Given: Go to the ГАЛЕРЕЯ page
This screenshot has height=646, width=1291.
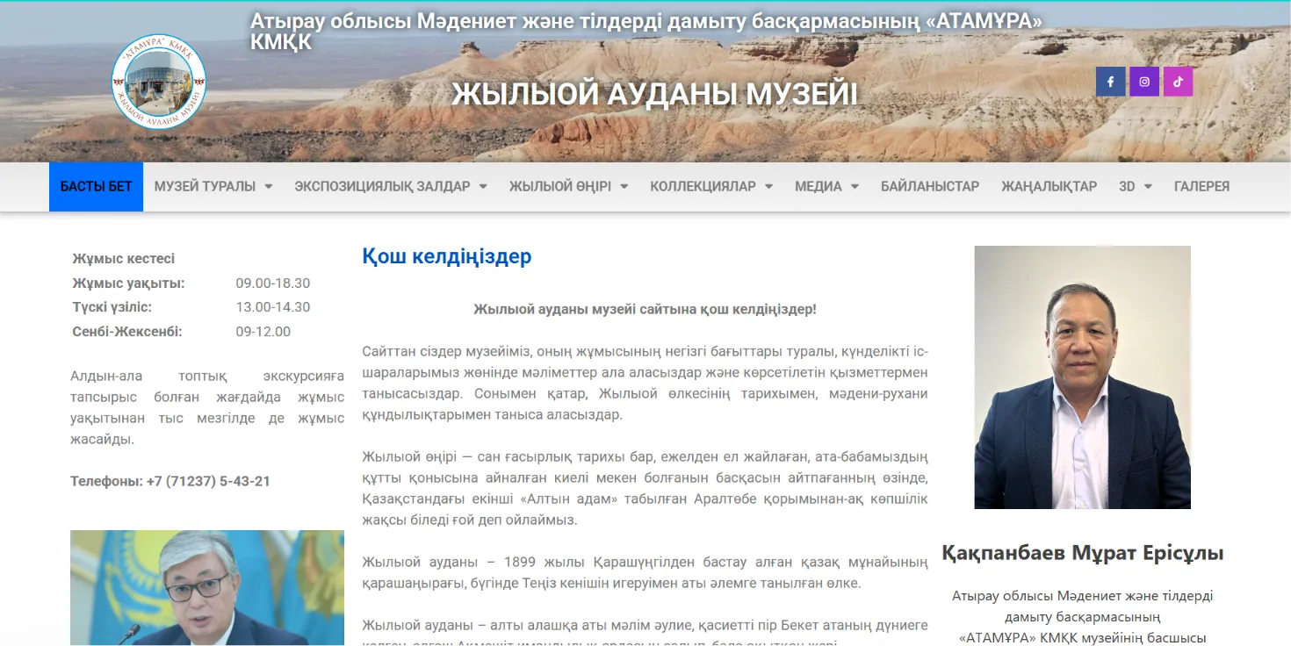Looking at the screenshot, I should pos(1201,186).
